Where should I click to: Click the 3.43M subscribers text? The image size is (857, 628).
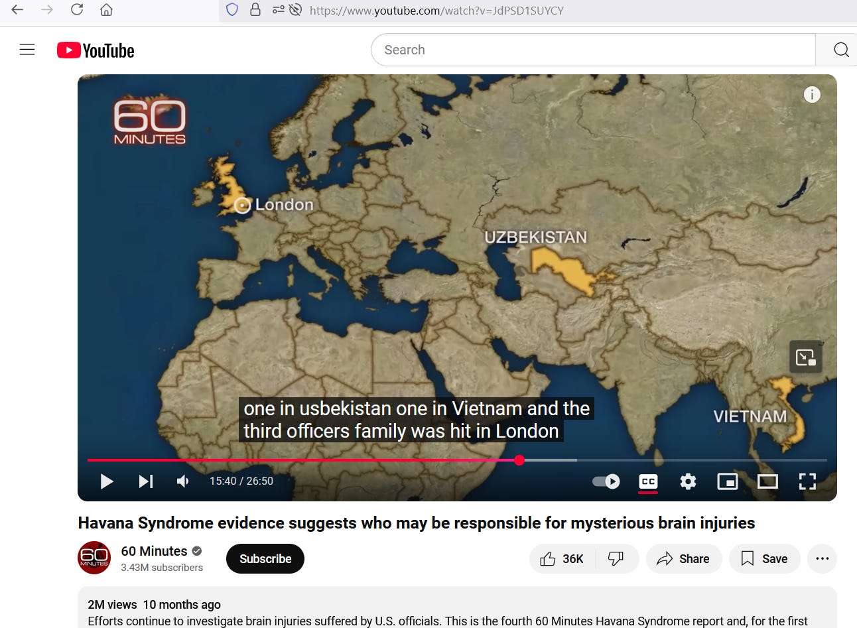[x=162, y=568]
